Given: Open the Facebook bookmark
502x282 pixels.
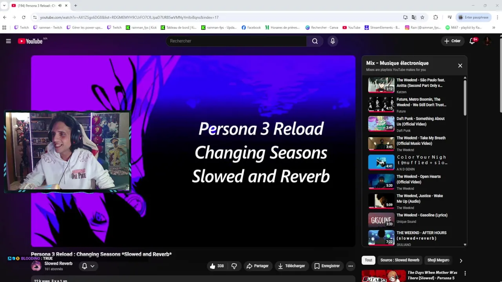Looking at the screenshot, I should point(251,27).
